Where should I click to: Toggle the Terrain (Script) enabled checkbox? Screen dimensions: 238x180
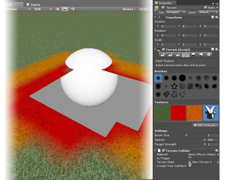point(163,50)
